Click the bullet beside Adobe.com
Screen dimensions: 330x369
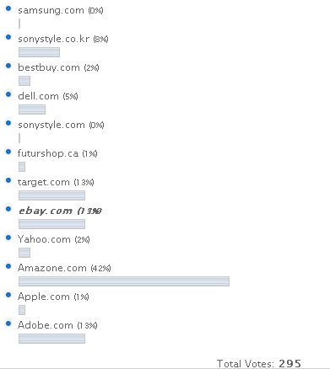click(8, 324)
